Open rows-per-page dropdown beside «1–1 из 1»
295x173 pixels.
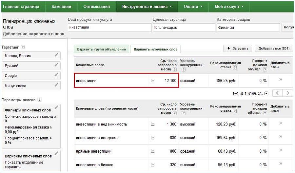click(266, 93)
